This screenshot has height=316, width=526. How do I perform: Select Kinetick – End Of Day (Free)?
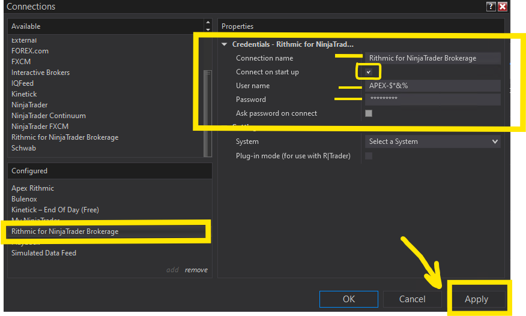[55, 210]
